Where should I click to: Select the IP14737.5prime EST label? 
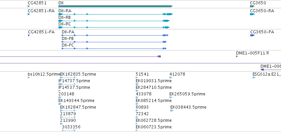point(74,81)
